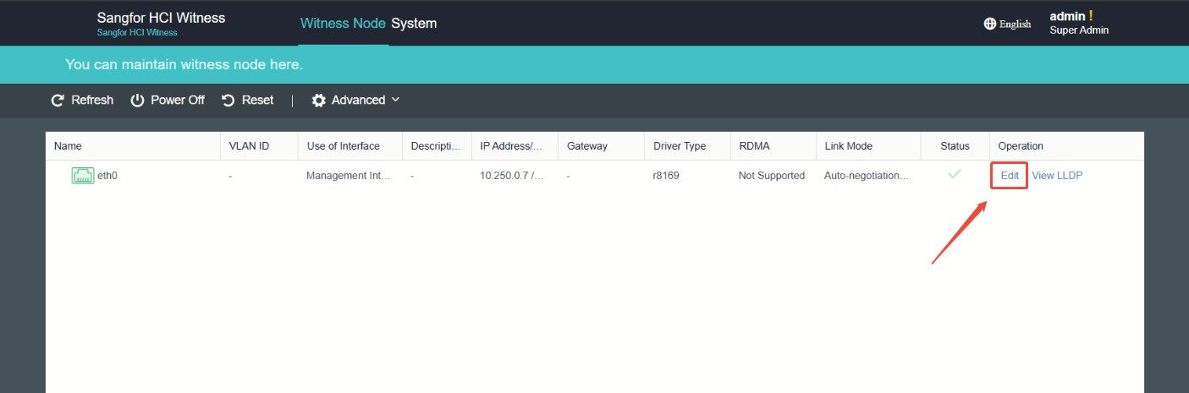The width and height of the screenshot is (1189, 393).
Task: Sort by the Name column header
Action: [x=68, y=146]
